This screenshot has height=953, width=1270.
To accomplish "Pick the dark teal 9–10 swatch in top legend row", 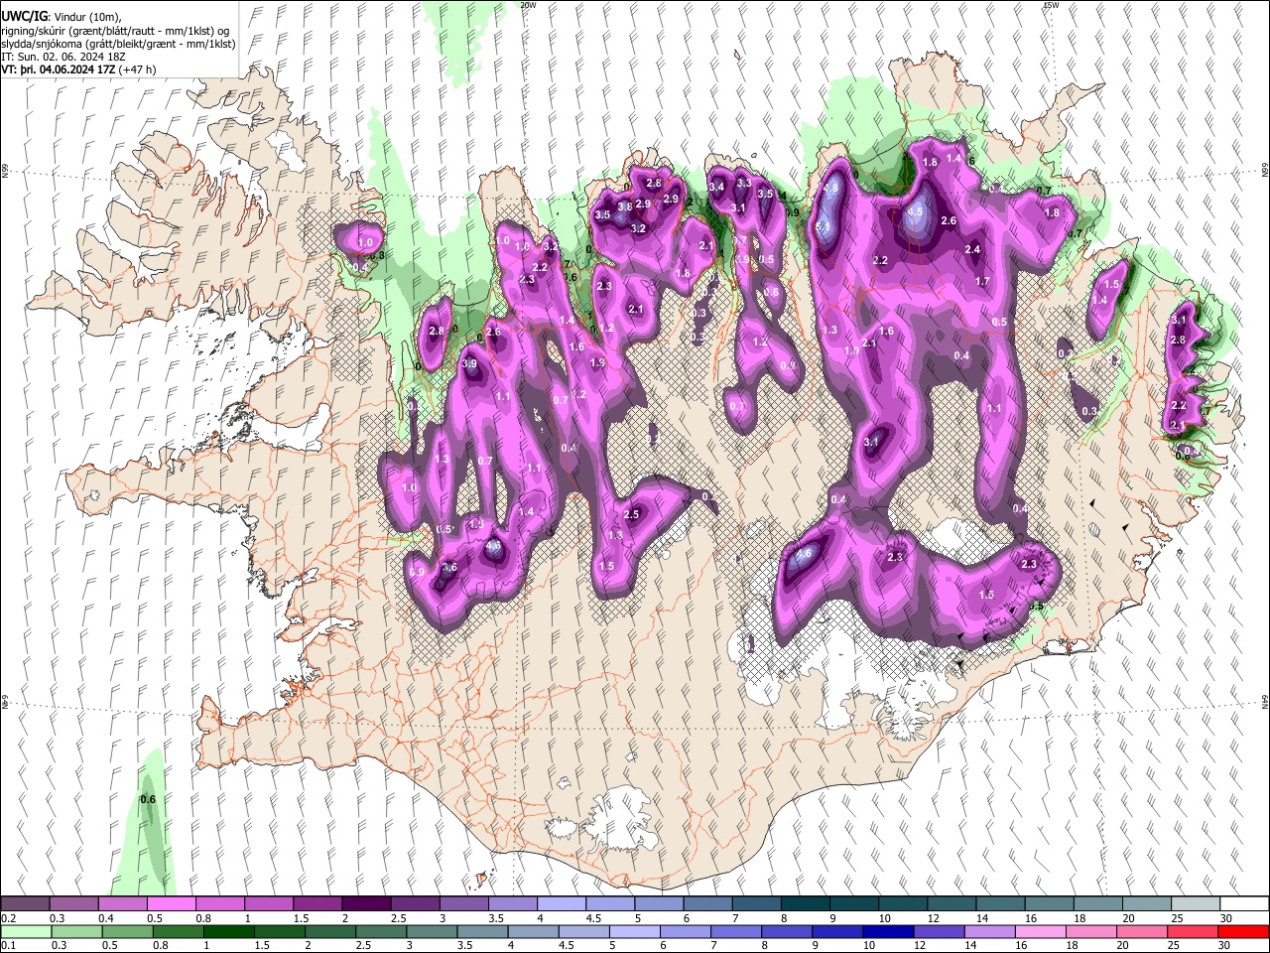I will point(852,904).
